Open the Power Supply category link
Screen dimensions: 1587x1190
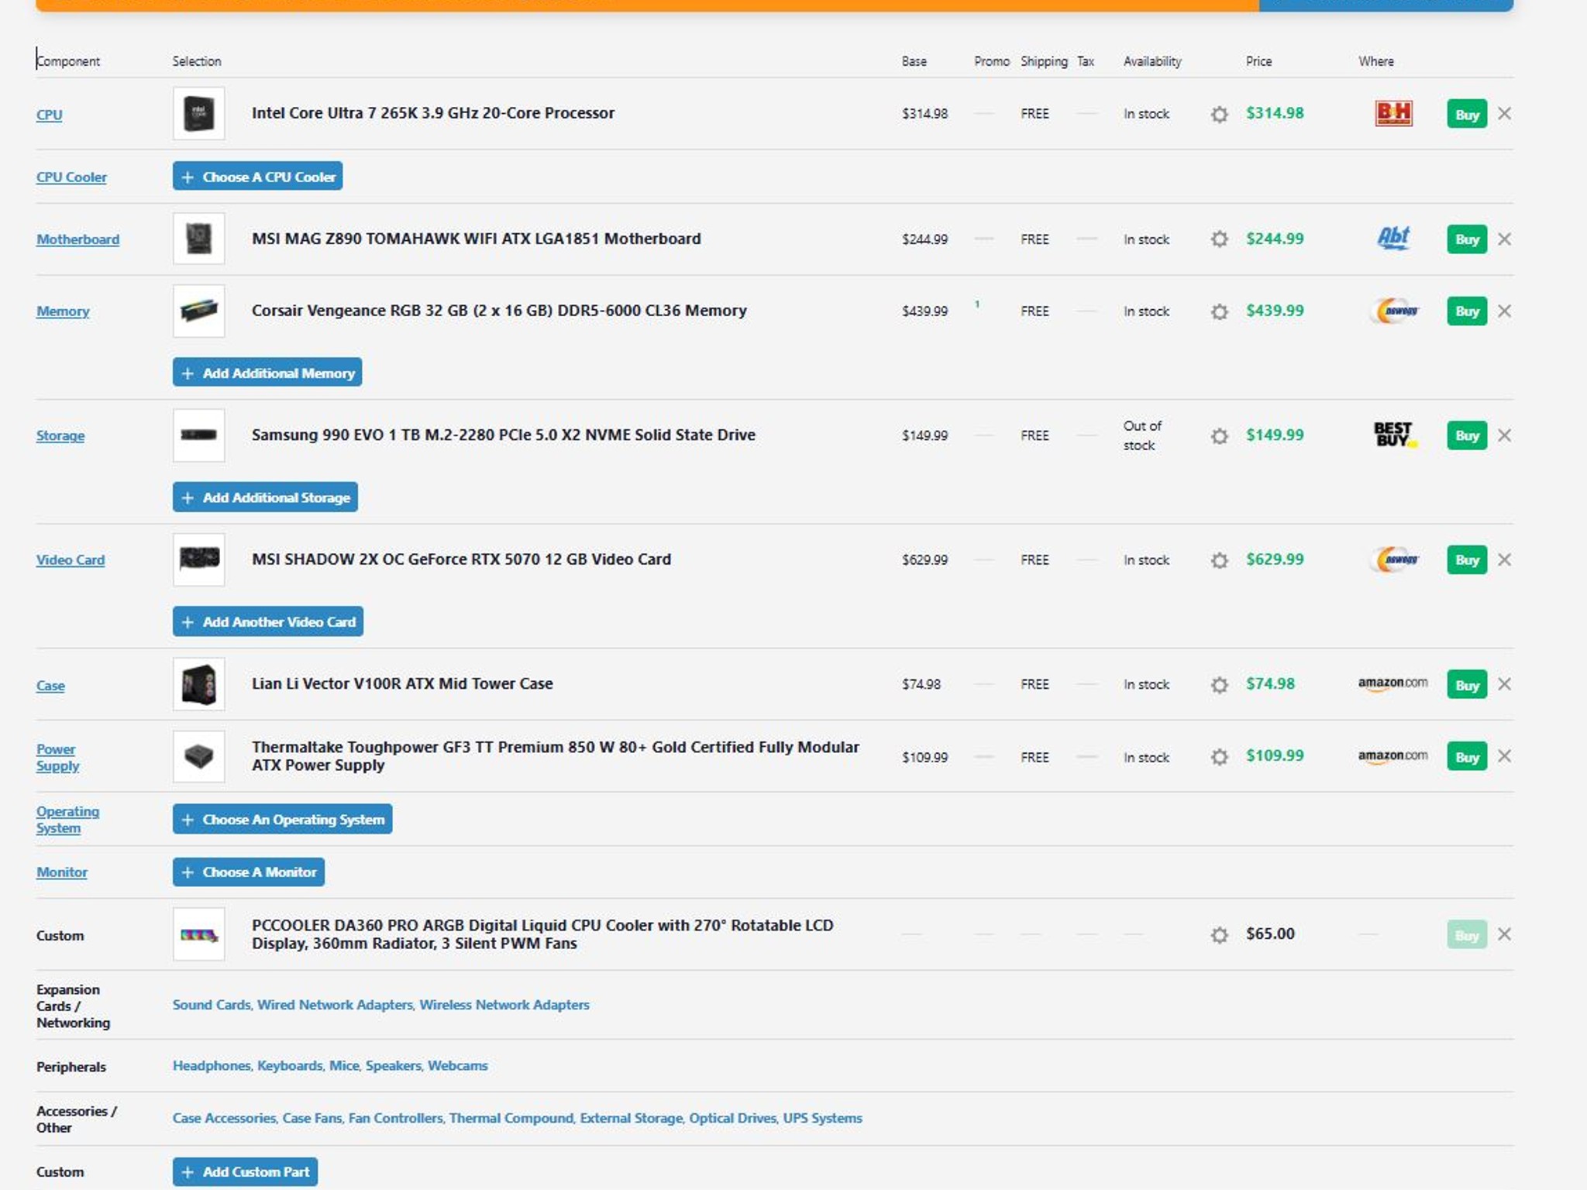(57, 757)
